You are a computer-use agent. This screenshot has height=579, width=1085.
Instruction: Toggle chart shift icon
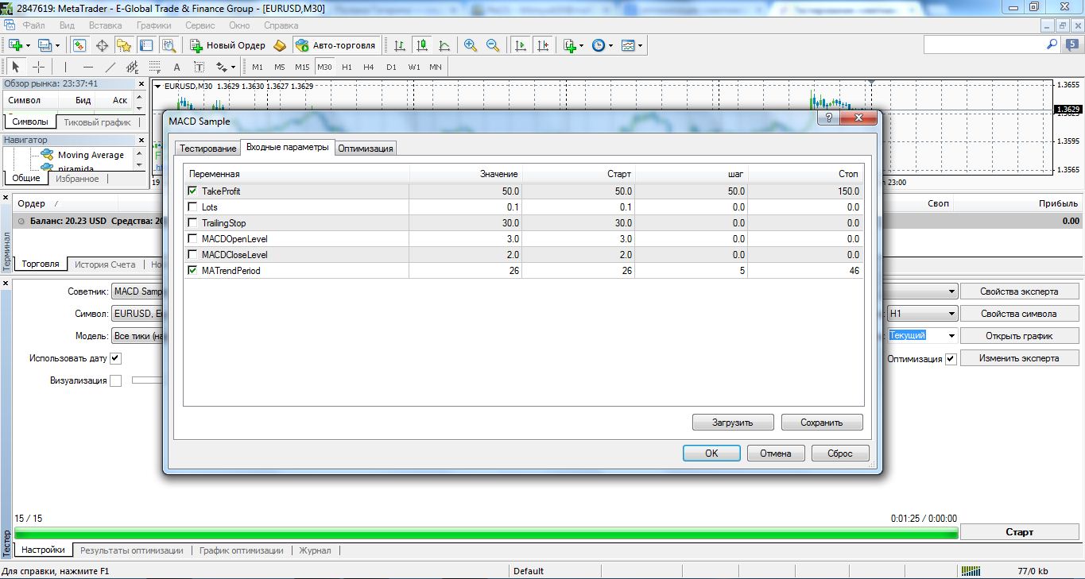(x=543, y=45)
